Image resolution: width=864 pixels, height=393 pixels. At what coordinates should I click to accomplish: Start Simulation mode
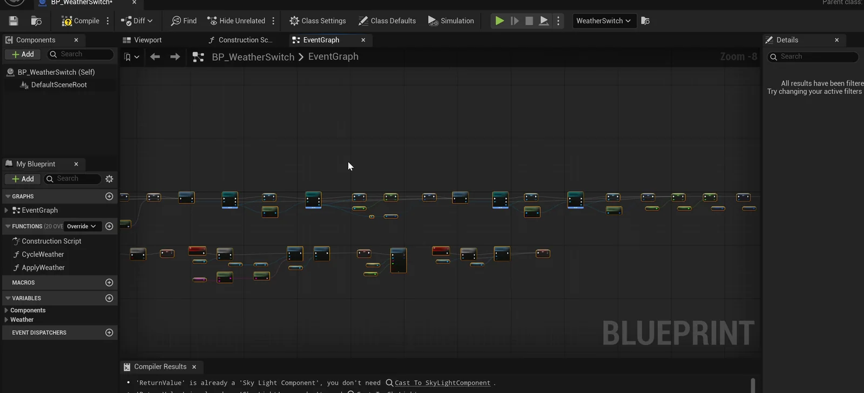451,21
